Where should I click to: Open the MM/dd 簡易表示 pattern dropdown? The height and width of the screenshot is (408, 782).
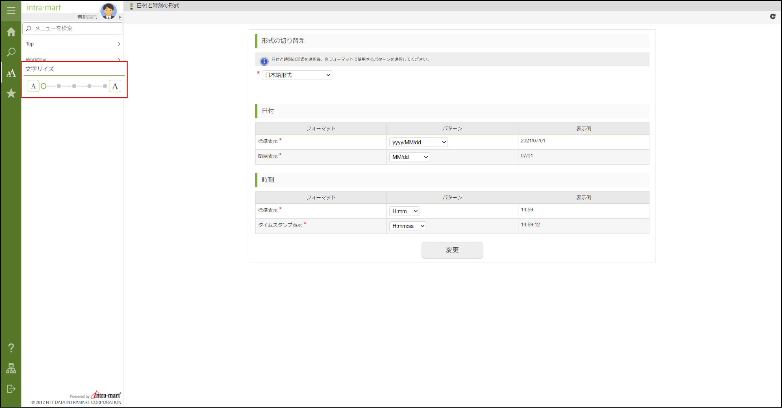(409, 157)
